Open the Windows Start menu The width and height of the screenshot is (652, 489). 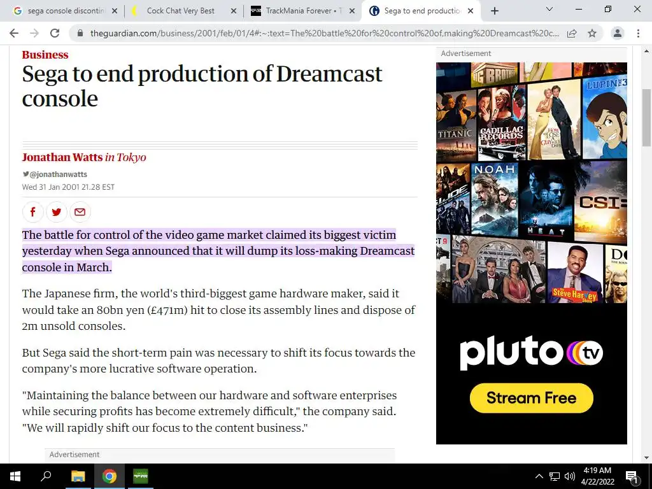15,476
